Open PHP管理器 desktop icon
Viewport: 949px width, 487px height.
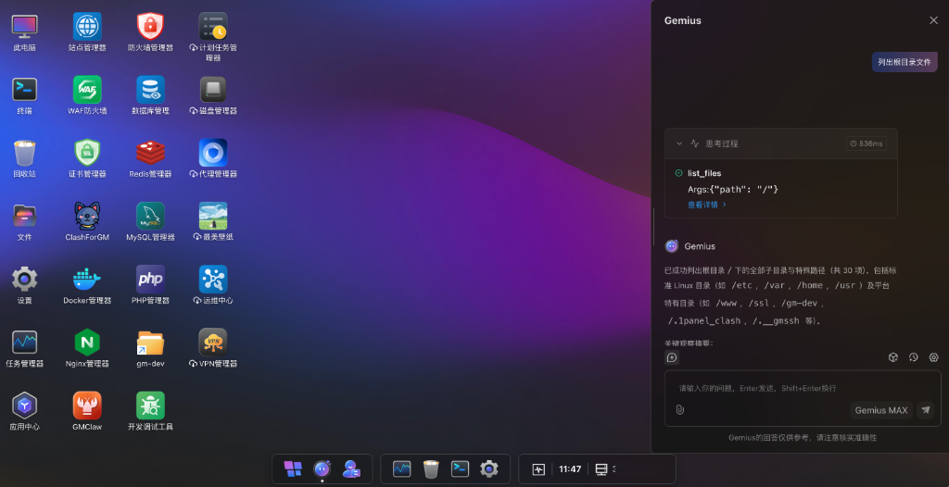pyautogui.click(x=150, y=279)
